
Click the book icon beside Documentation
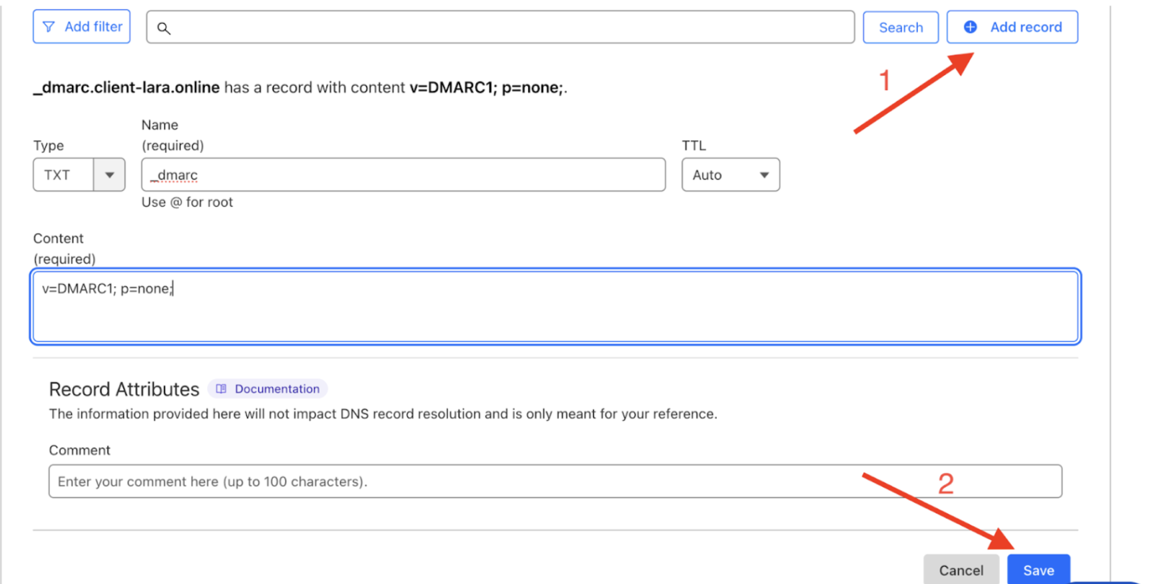tap(221, 389)
